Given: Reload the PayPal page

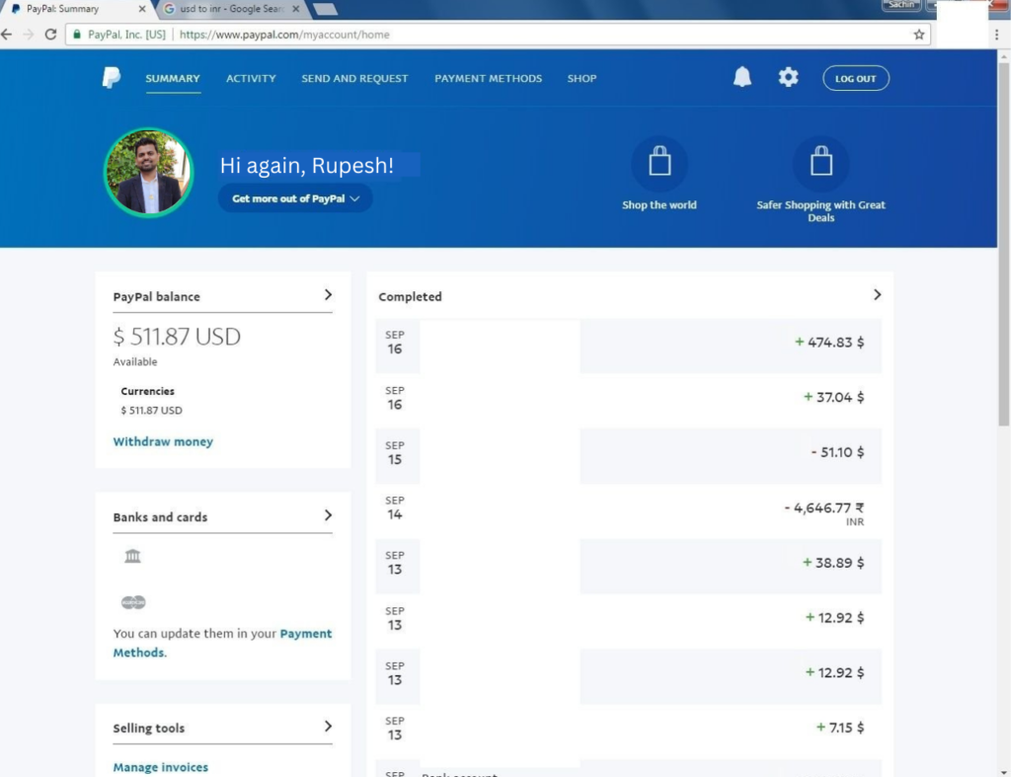Looking at the screenshot, I should [50, 35].
